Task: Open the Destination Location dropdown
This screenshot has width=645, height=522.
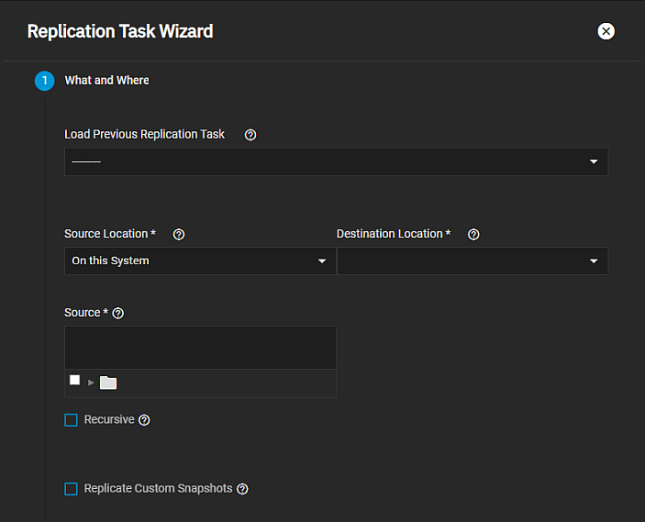Action: pyautogui.click(x=472, y=261)
